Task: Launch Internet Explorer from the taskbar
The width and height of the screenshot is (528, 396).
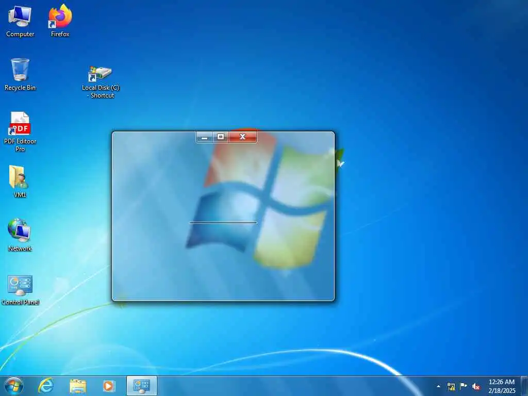Action: coord(46,386)
